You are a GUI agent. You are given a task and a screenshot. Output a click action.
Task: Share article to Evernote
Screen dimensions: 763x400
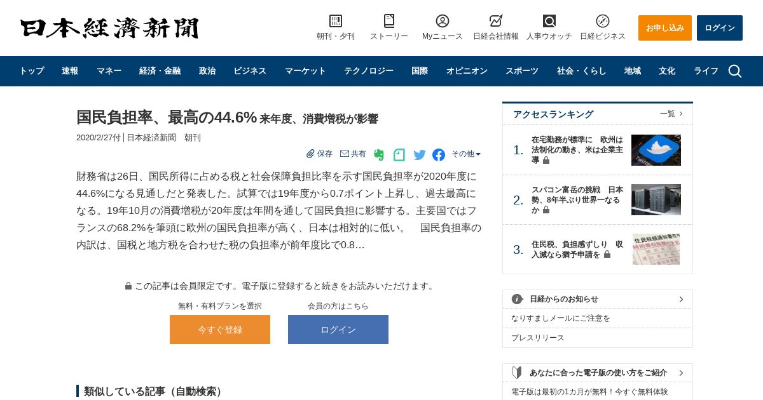click(379, 155)
